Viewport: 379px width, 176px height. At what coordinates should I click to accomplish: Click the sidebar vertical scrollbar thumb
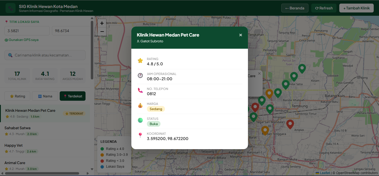click(92, 50)
